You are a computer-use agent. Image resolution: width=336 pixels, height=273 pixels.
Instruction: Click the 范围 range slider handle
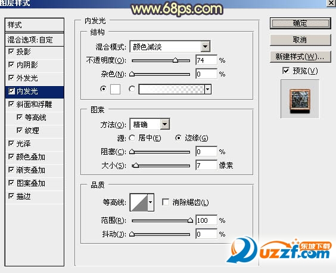point(190,220)
